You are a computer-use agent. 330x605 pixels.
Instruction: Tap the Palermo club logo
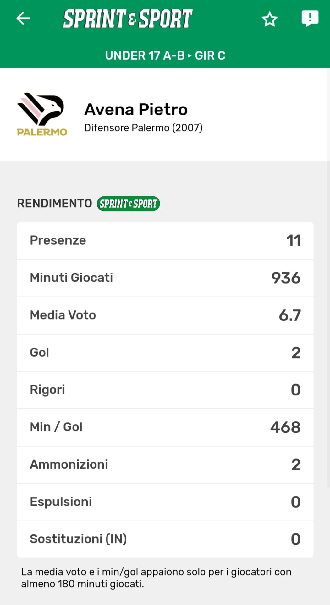tap(42, 114)
